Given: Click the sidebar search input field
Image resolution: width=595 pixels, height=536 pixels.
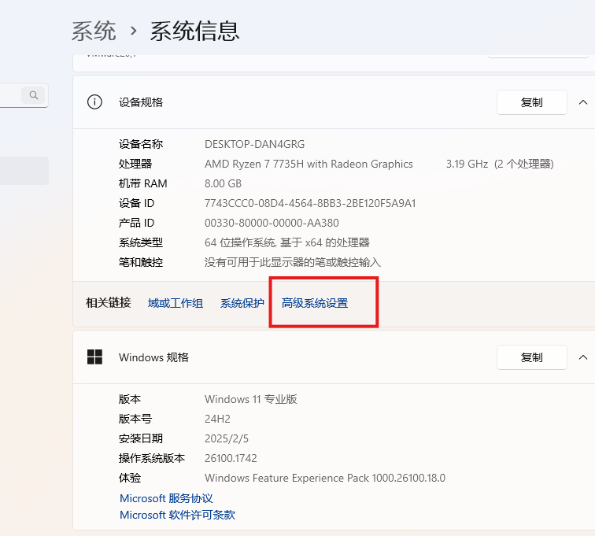Looking at the screenshot, I should pyautogui.click(x=23, y=95).
